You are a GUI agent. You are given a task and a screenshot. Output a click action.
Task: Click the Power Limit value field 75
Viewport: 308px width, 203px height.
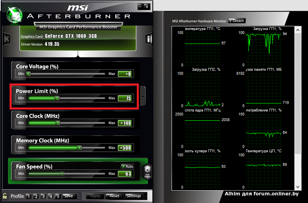pos(125,98)
